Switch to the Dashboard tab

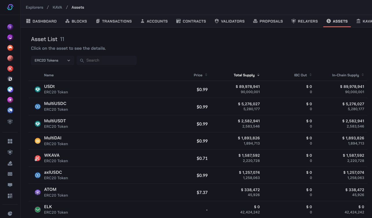pos(41,21)
